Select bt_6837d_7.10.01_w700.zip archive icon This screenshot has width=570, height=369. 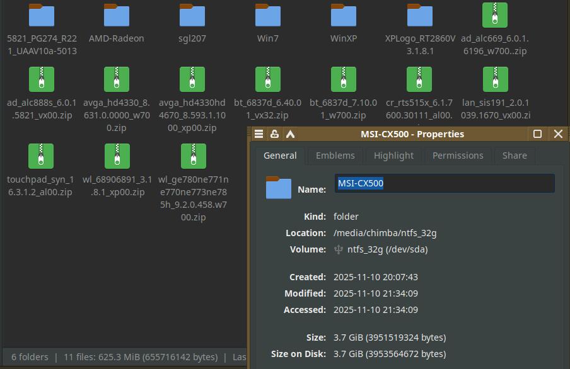[343, 79]
